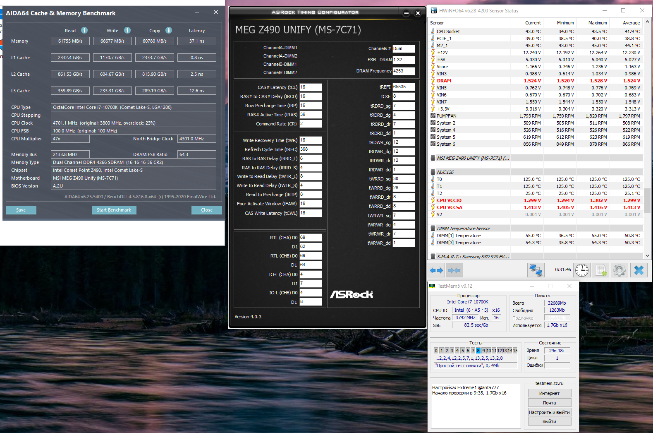The width and height of the screenshot is (653, 433).
Task: Open the testmem.tz.ru link
Action: [549, 383]
